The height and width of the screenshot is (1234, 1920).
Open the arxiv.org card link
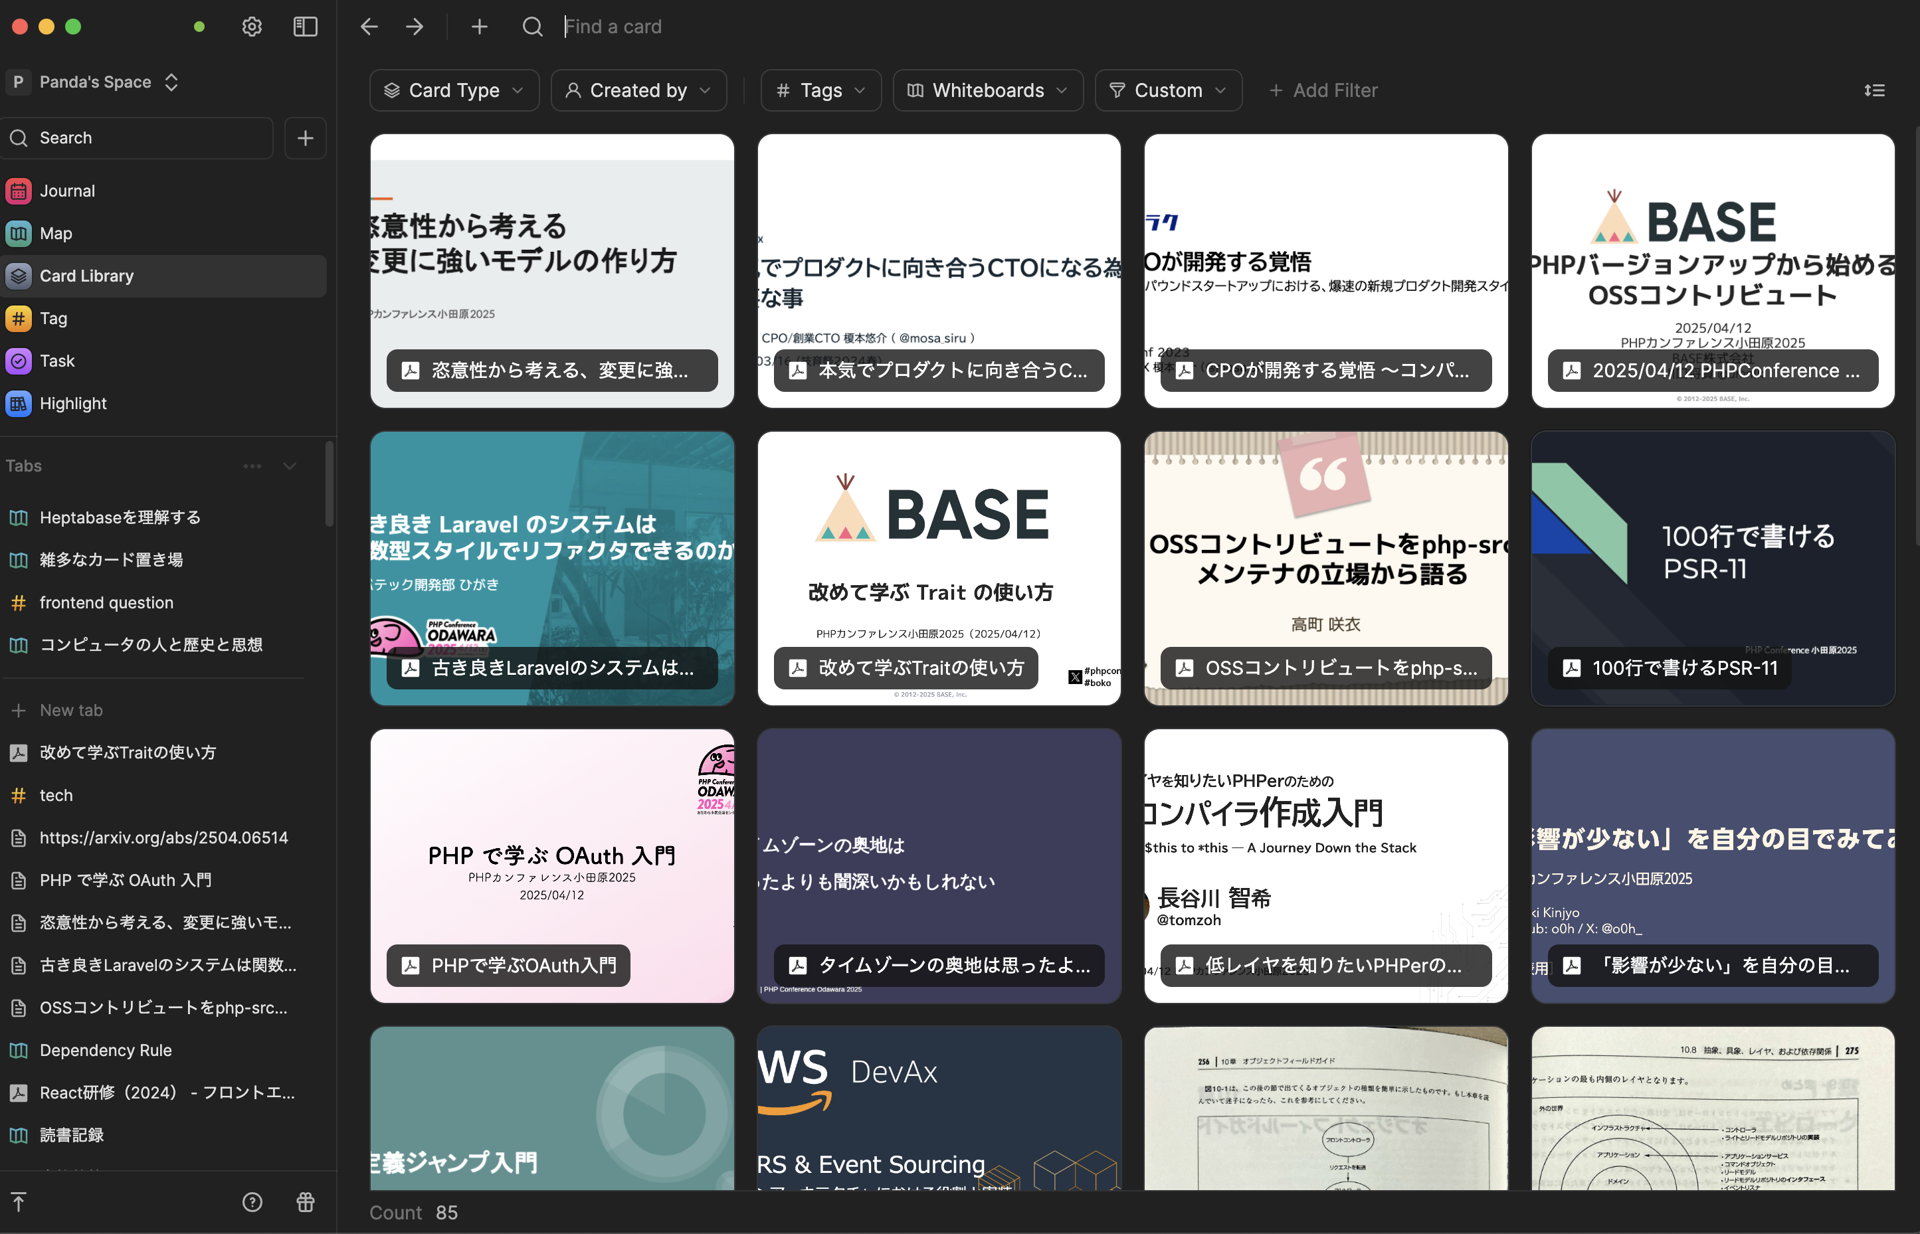click(x=163, y=837)
